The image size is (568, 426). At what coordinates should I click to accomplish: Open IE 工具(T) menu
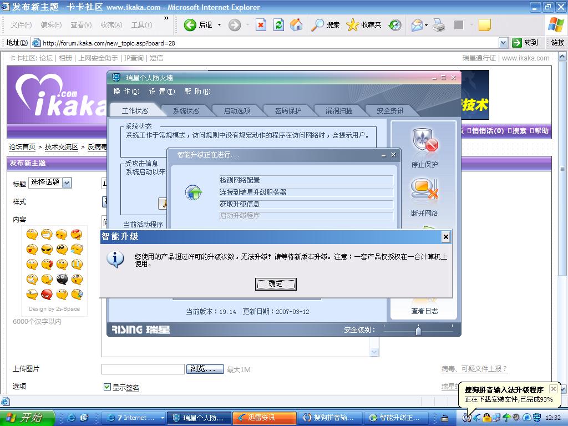(x=141, y=24)
